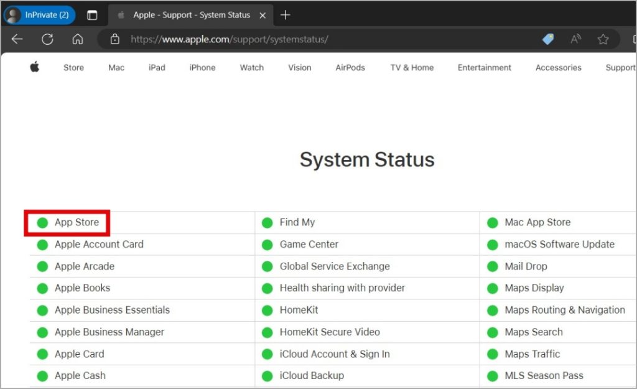Select the Apple Support System Status tab

click(x=191, y=15)
